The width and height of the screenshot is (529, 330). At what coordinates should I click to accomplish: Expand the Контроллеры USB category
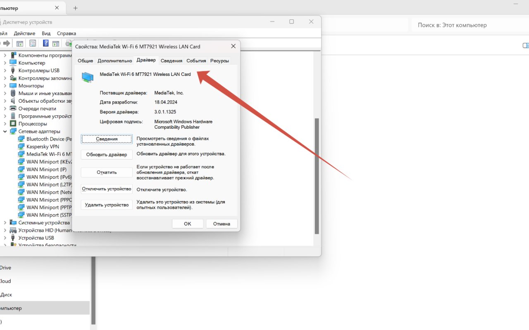pos(5,71)
